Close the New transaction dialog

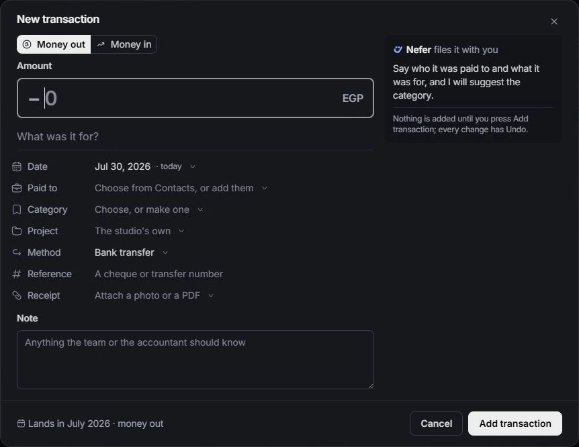[x=554, y=21]
